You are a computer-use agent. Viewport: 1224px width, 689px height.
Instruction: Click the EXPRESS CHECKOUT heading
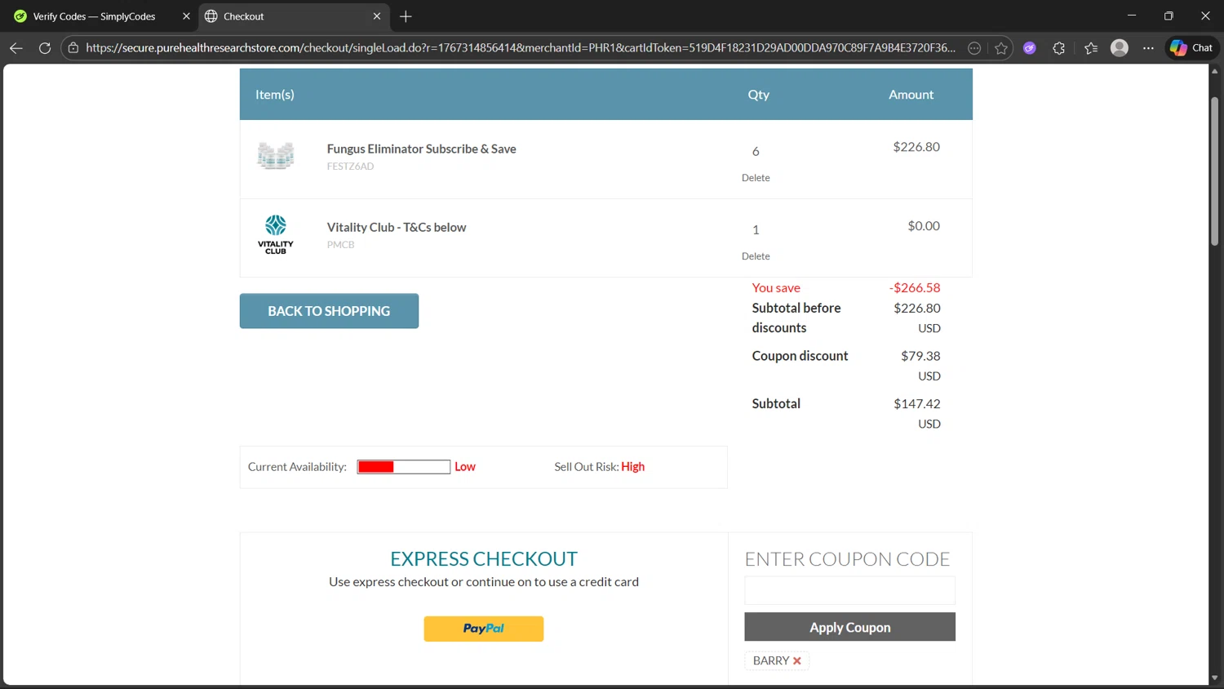484,559
